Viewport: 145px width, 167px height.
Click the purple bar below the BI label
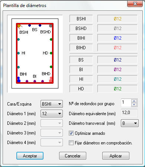click(x=35, y=81)
